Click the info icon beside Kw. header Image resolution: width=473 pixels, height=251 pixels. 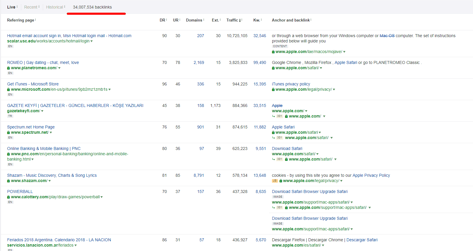click(x=261, y=20)
